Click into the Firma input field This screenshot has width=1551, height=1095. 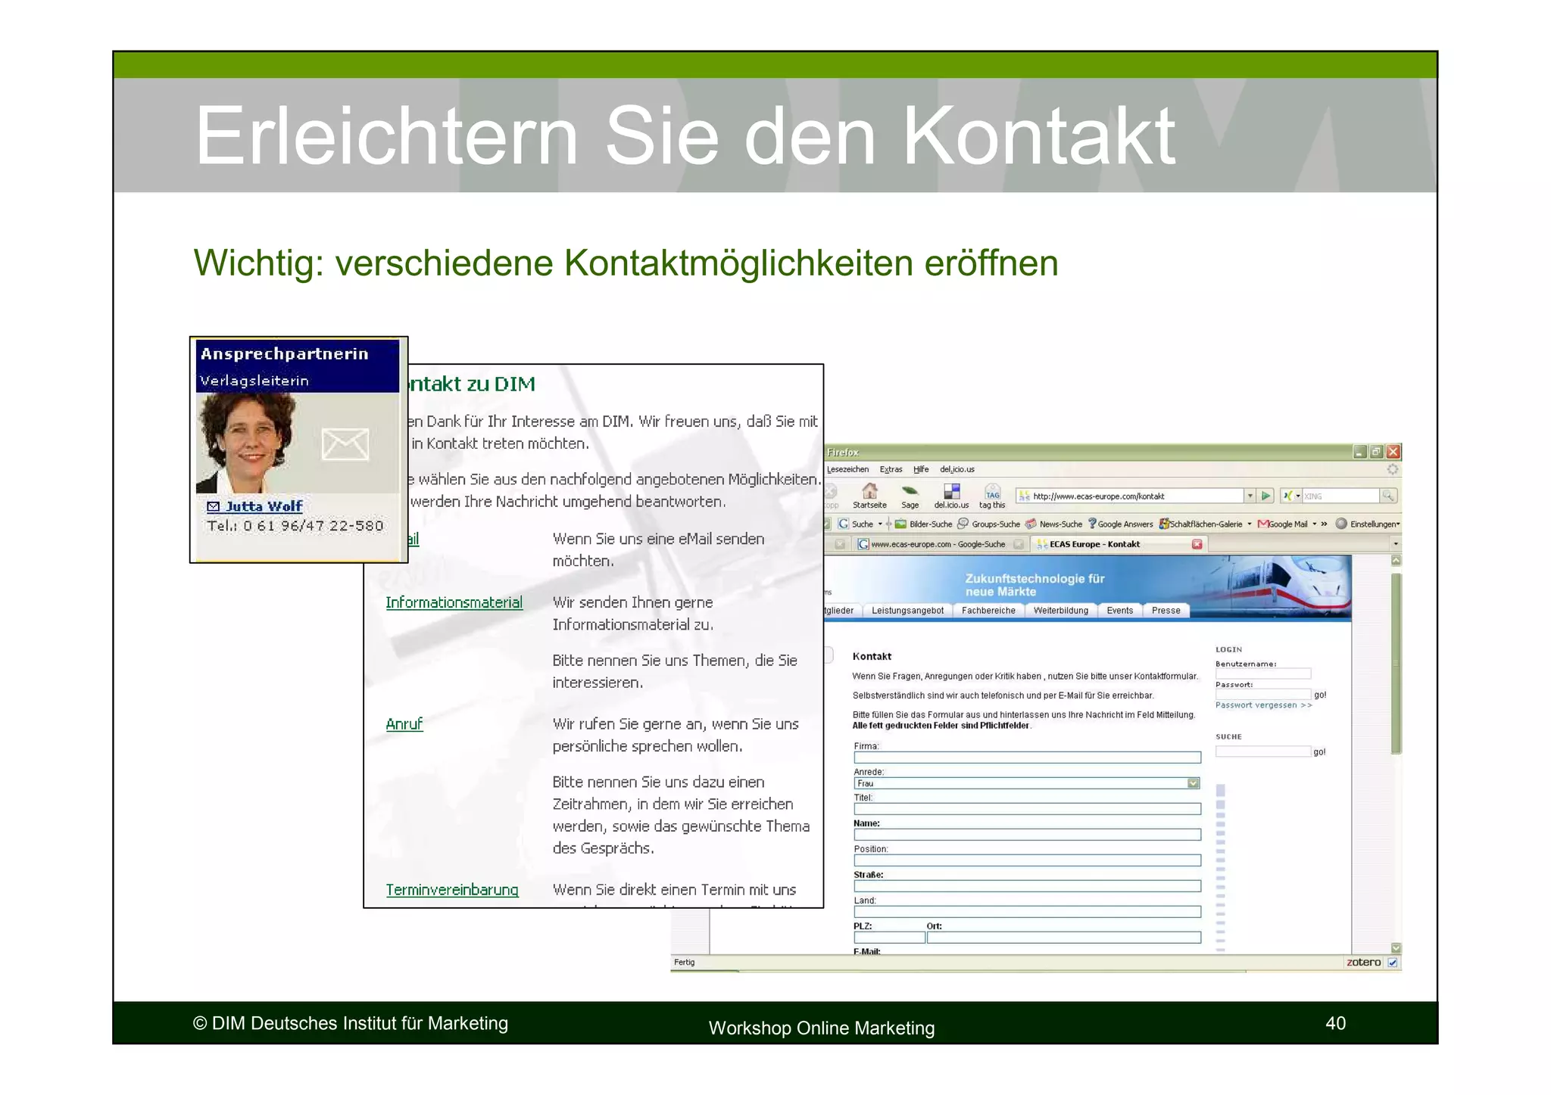click(x=1028, y=757)
